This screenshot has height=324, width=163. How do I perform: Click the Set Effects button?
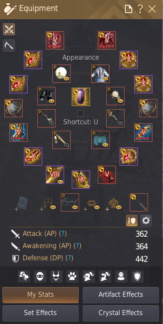point(41,313)
